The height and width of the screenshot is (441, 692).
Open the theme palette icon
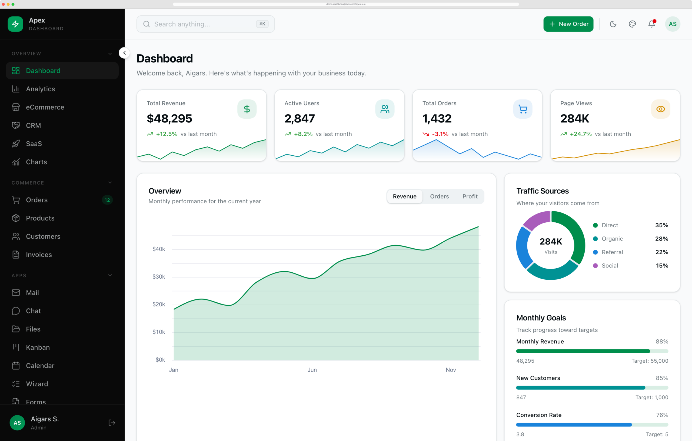coord(632,24)
